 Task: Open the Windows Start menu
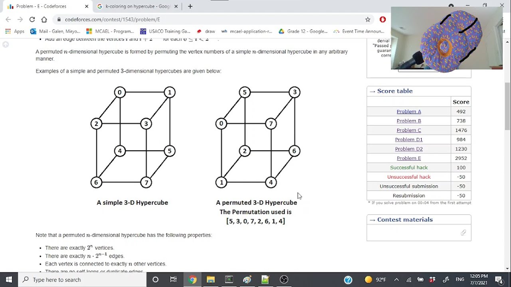pyautogui.click(x=9, y=279)
